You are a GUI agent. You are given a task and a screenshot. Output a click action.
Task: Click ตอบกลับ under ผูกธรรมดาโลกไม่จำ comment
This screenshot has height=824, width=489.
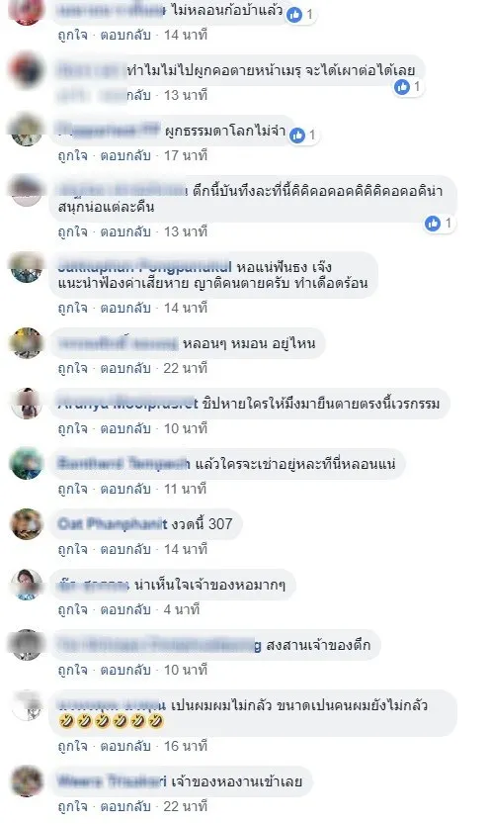click(x=125, y=155)
